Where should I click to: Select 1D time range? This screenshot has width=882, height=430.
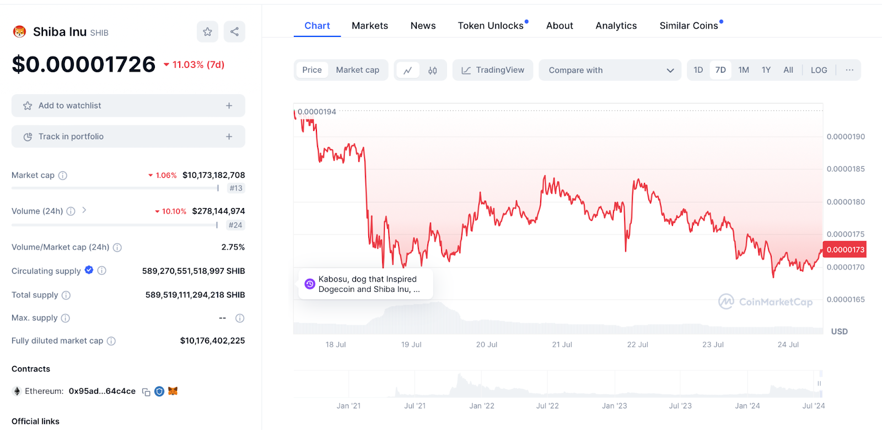pos(698,70)
